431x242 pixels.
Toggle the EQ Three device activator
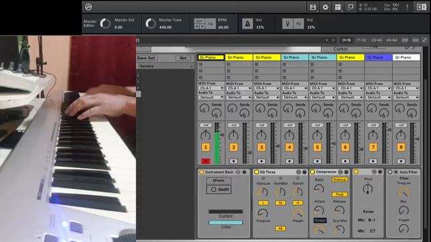pos(257,172)
